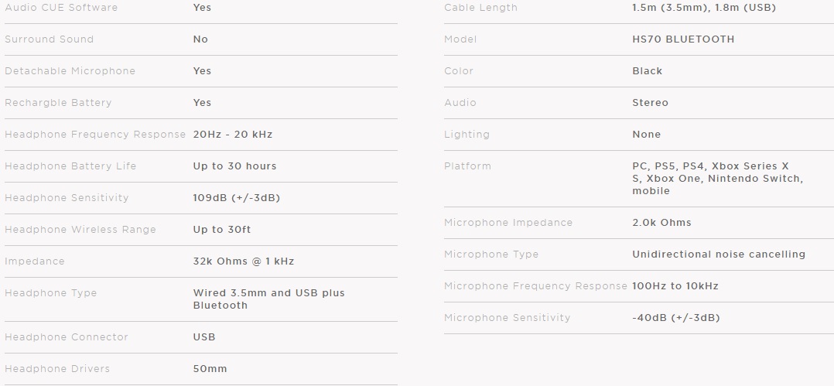The image size is (834, 386).
Task: Select the Headphone Connector label
Action: (67, 337)
